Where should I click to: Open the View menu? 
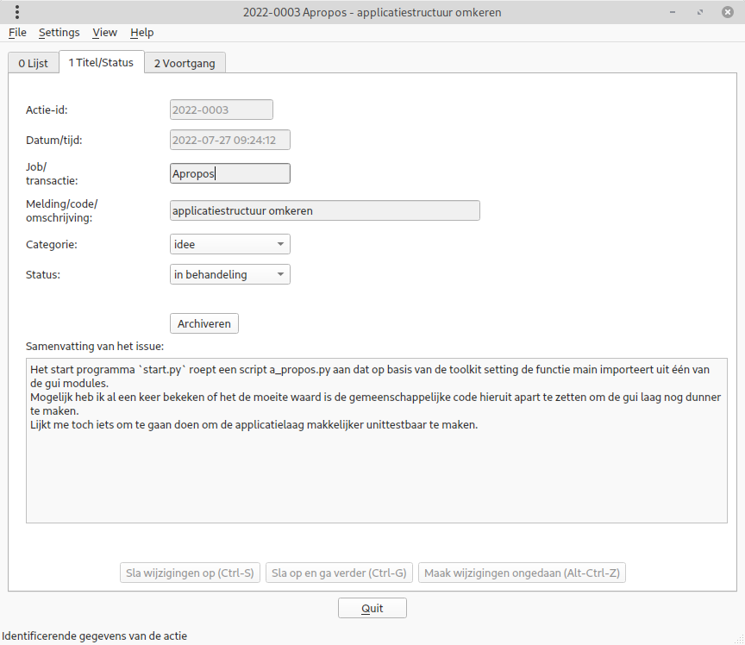tap(104, 33)
